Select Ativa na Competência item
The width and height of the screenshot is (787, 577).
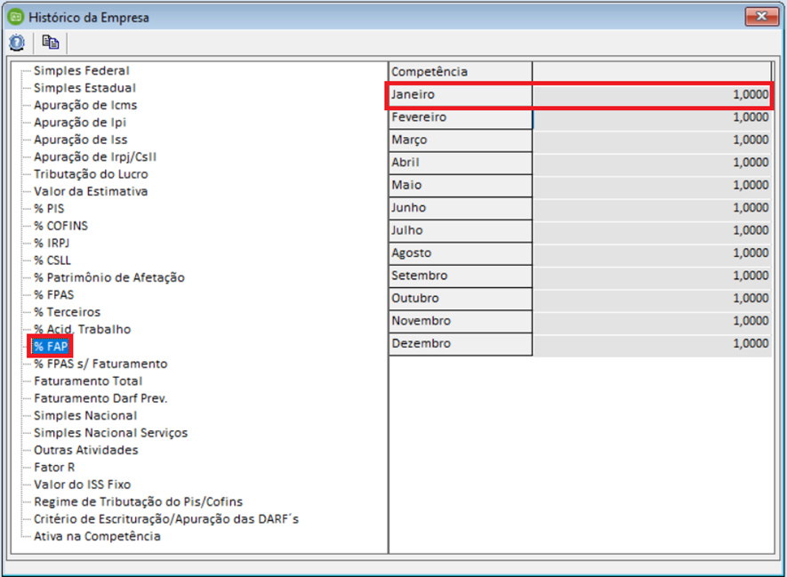[97, 536]
